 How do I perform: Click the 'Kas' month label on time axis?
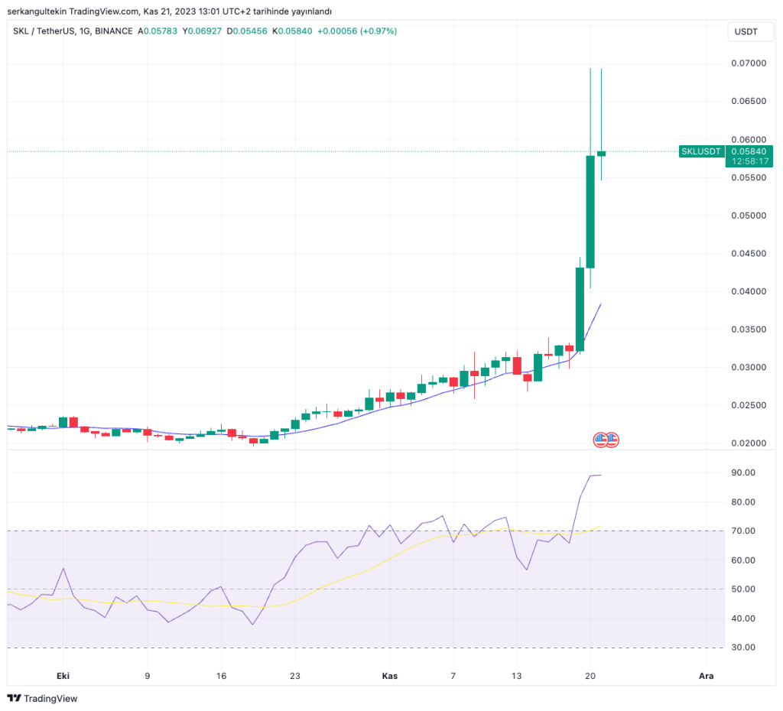pos(388,676)
